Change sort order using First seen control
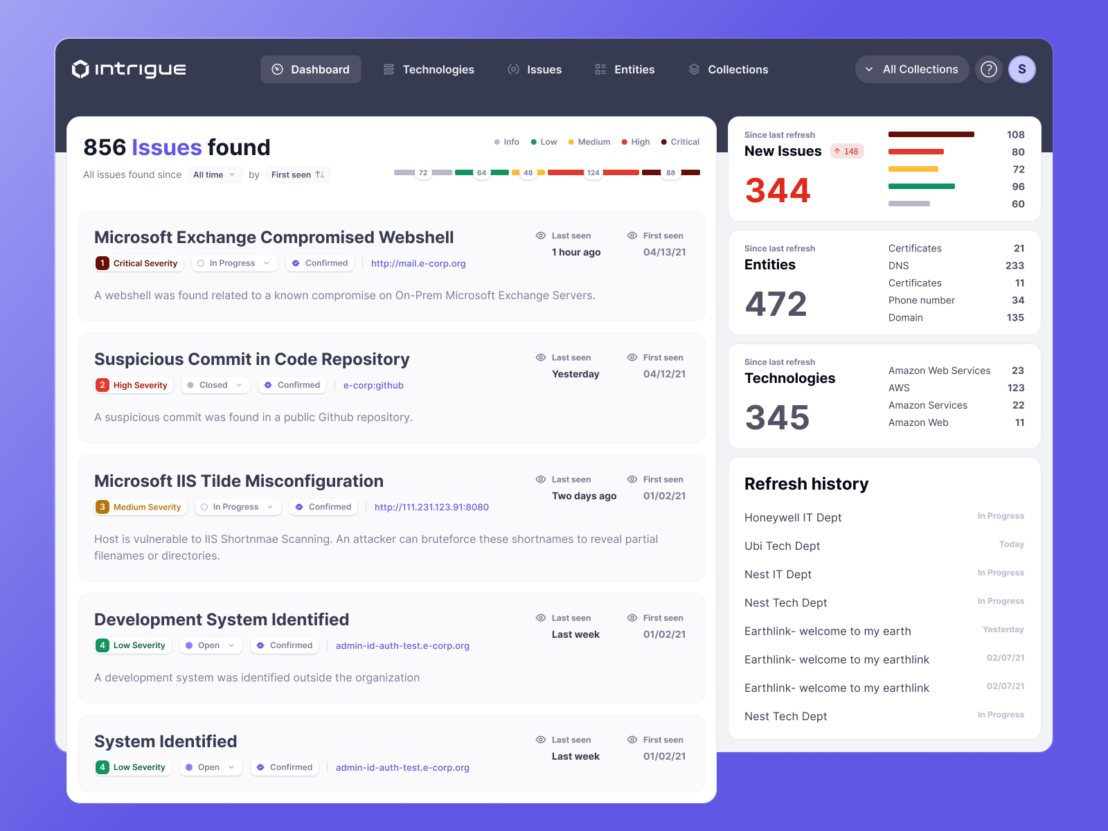1108x831 pixels. 298,175
